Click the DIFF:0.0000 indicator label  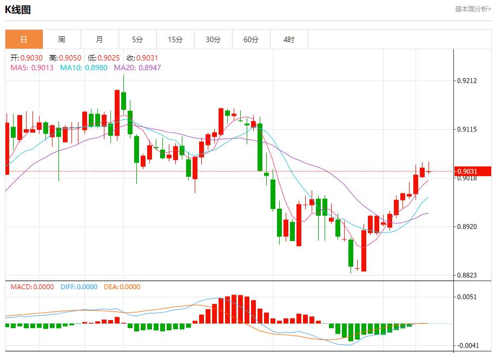79,287
